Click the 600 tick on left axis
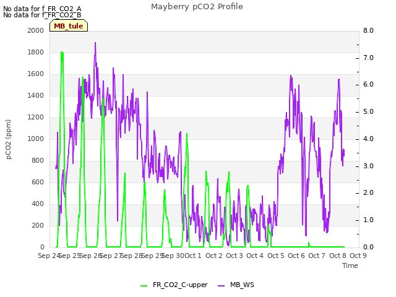The height and width of the screenshot is (297, 396). point(38,182)
